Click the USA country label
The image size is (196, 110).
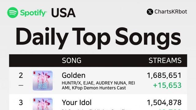[63, 13]
